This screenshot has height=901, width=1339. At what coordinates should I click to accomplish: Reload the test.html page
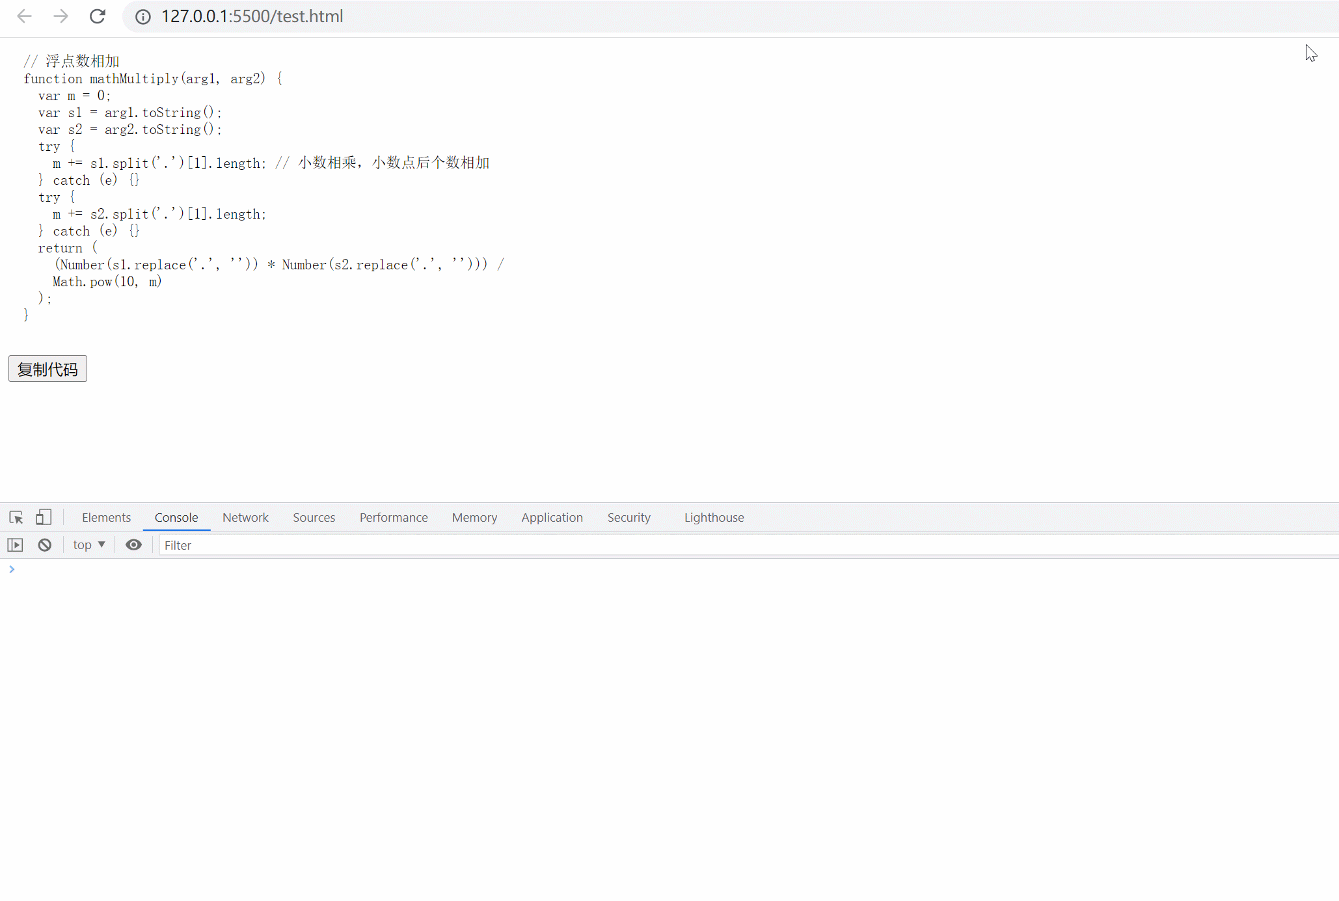pos(98,16)
